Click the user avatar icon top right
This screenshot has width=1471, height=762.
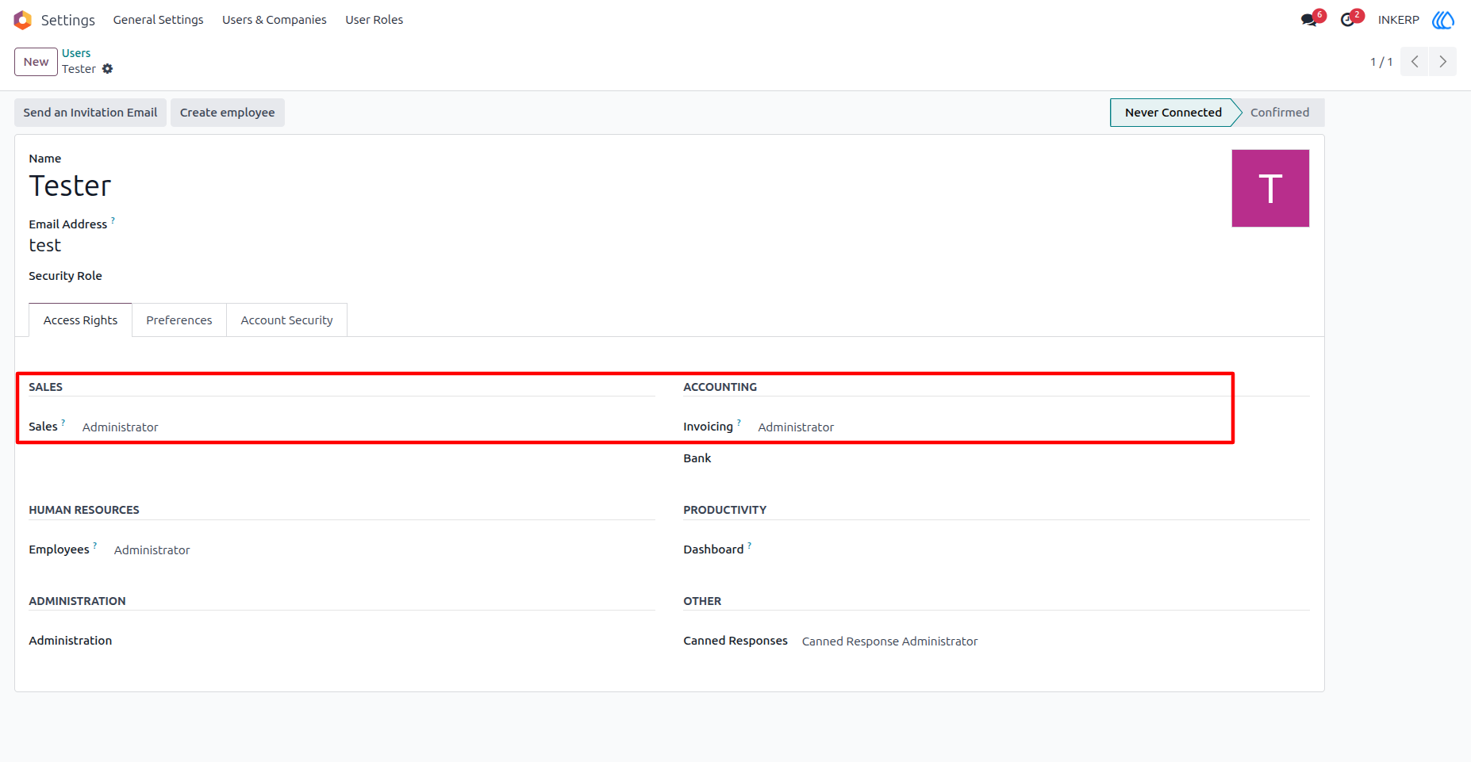click(x=1443, y=20)
